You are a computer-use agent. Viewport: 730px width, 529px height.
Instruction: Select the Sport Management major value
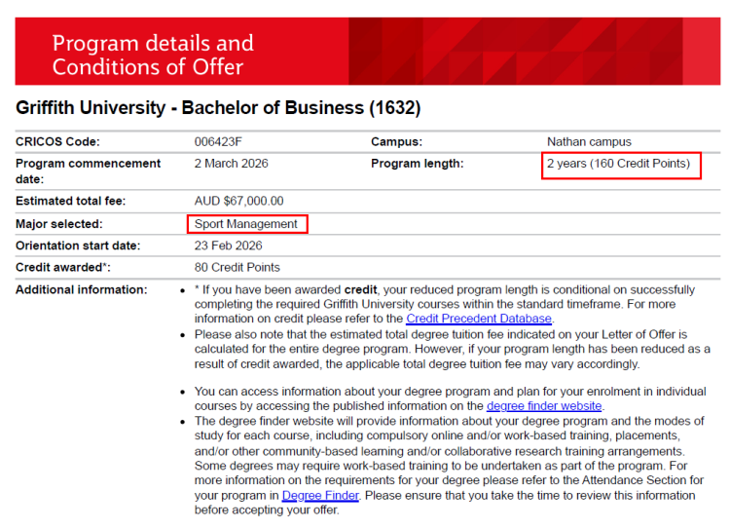[246, 224]
